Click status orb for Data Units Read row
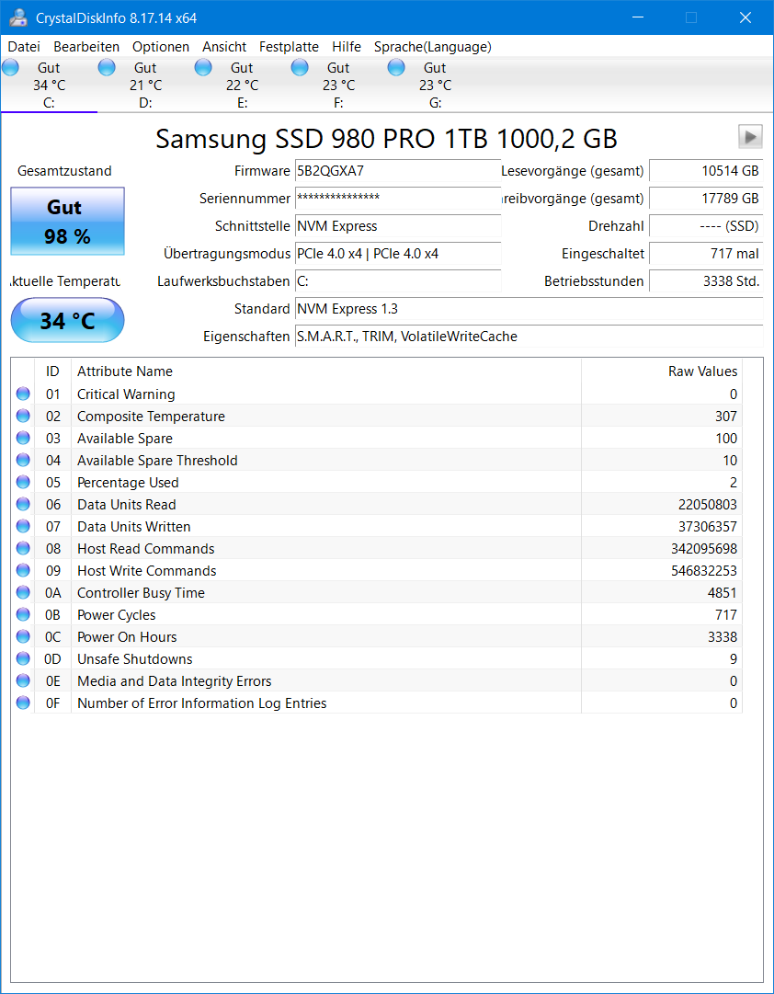The image size is (774, 994). tap(24, 504)
